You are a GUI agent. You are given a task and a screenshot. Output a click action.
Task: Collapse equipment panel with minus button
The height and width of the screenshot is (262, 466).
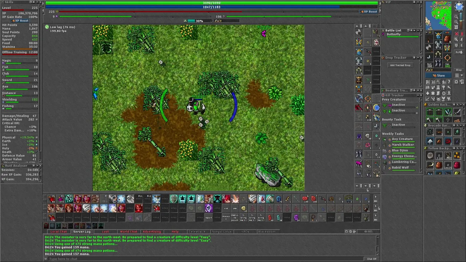[x=427, y=32]
